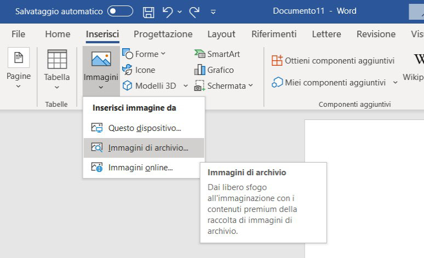The width and height of the screenshot is (424, 258).
Task: Customize the Quick Access Toolbar arrow
Action: 213,12
